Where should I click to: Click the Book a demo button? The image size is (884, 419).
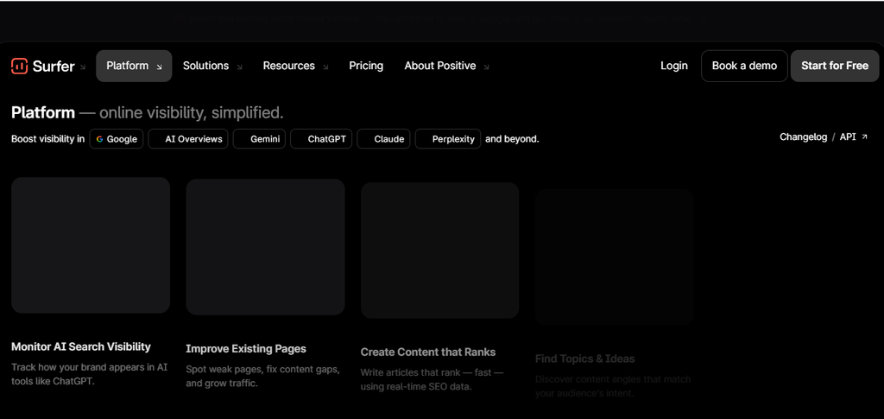coord(744,66)
